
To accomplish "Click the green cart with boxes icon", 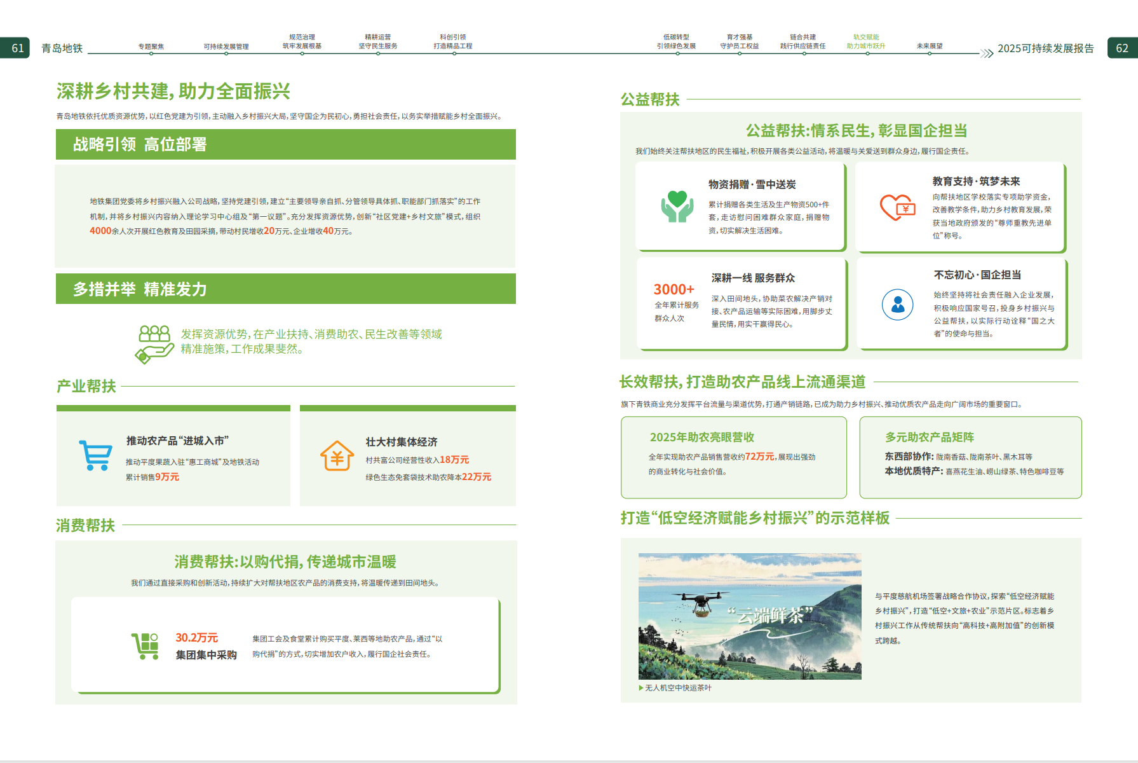I will pos(145,646).
